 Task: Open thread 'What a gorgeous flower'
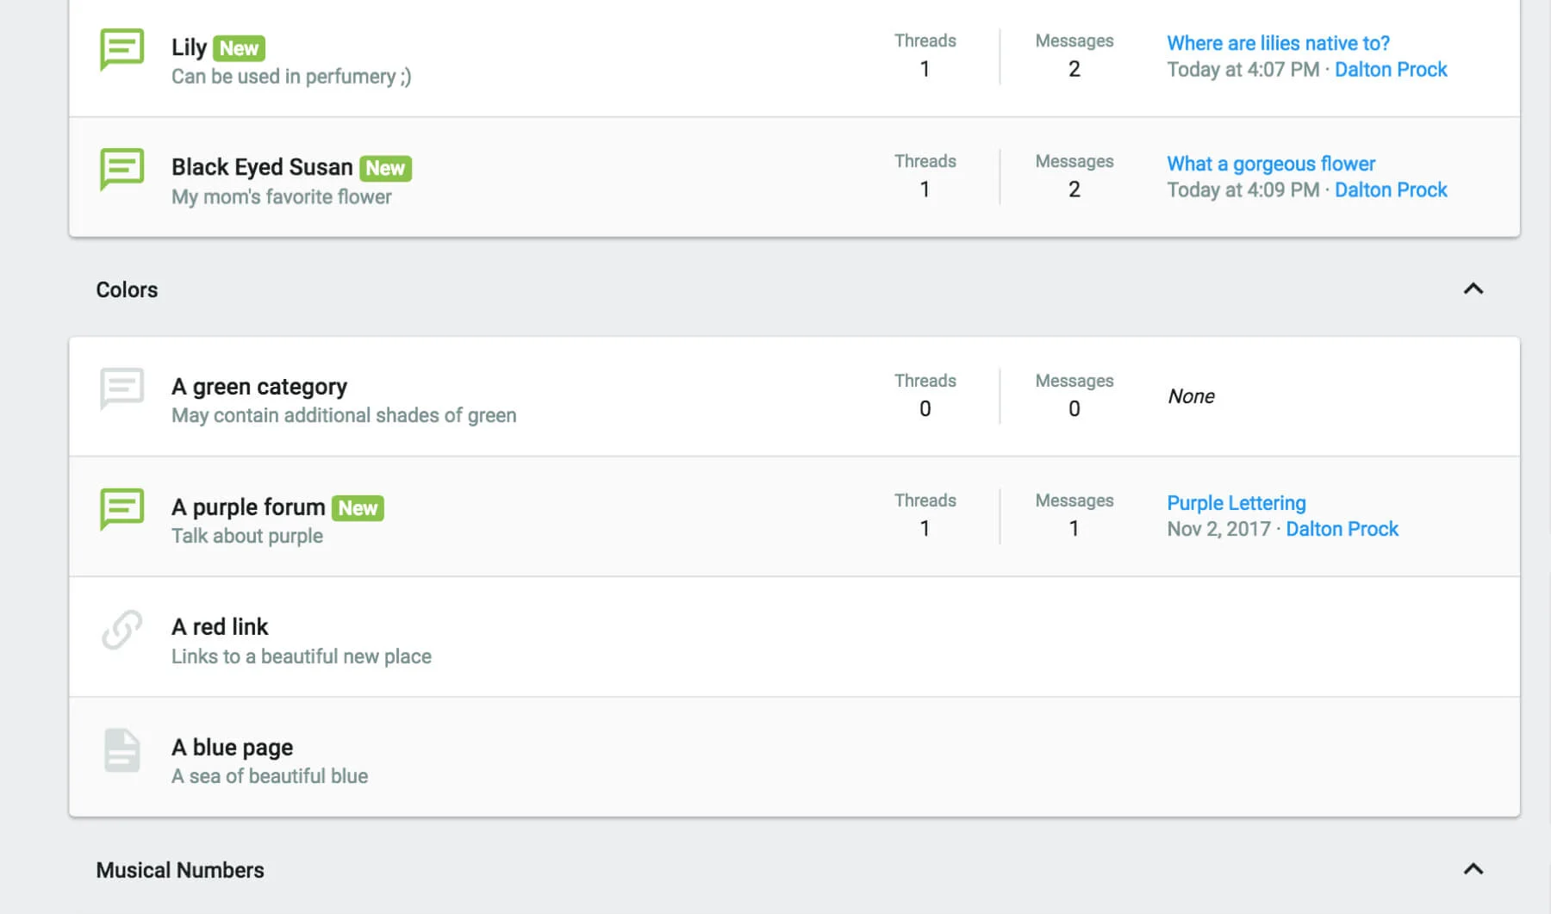(1271, 164)
